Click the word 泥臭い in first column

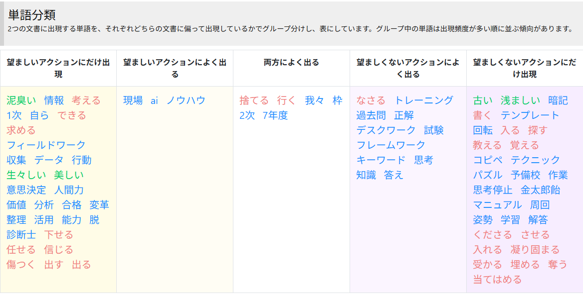[21, 100]
